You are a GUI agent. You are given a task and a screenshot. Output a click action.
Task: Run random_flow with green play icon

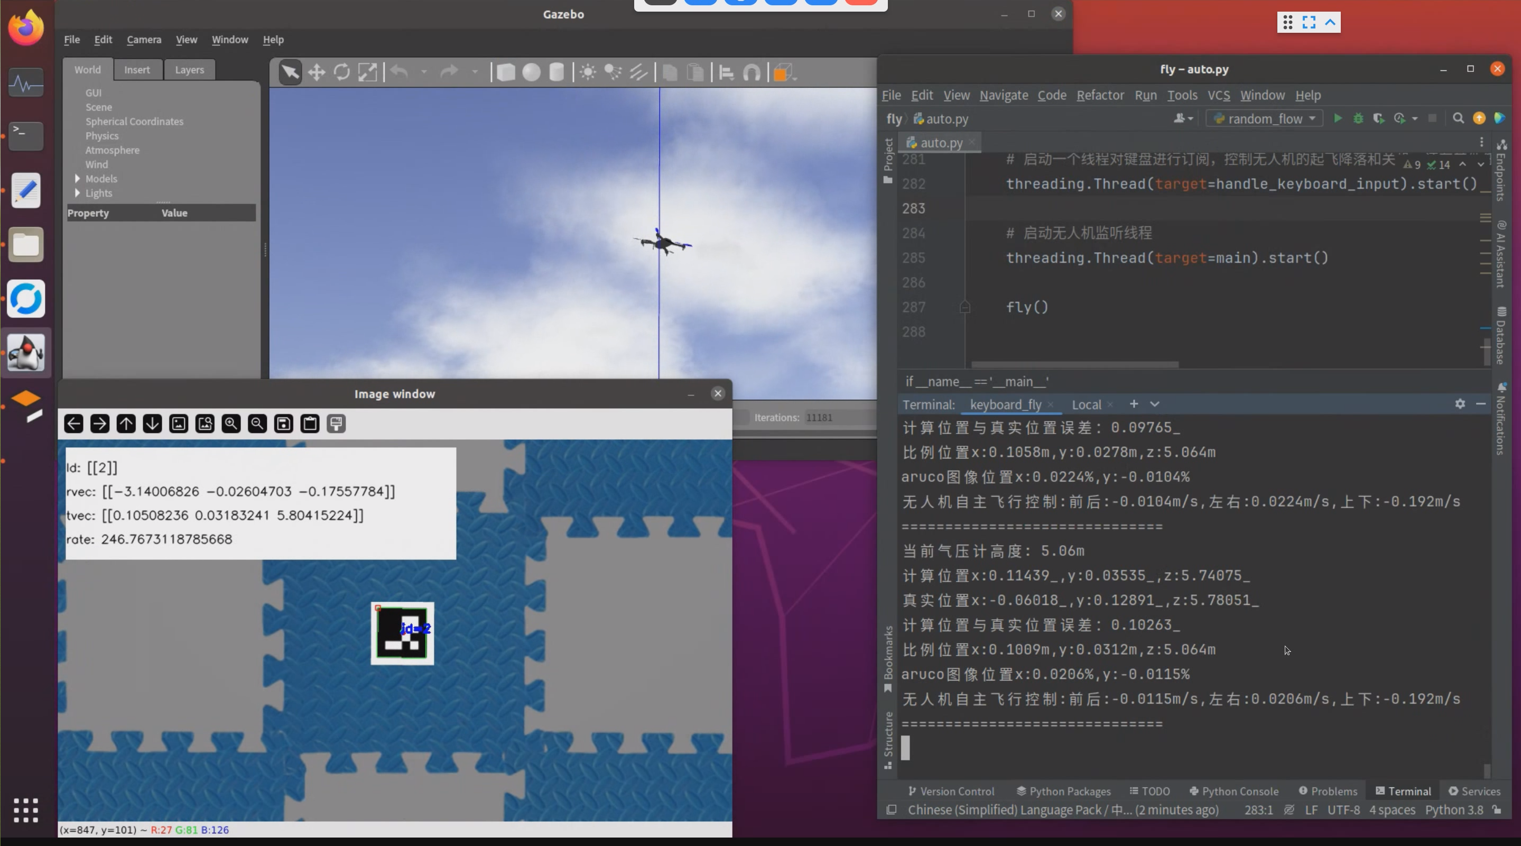(x=1338, y=118)
